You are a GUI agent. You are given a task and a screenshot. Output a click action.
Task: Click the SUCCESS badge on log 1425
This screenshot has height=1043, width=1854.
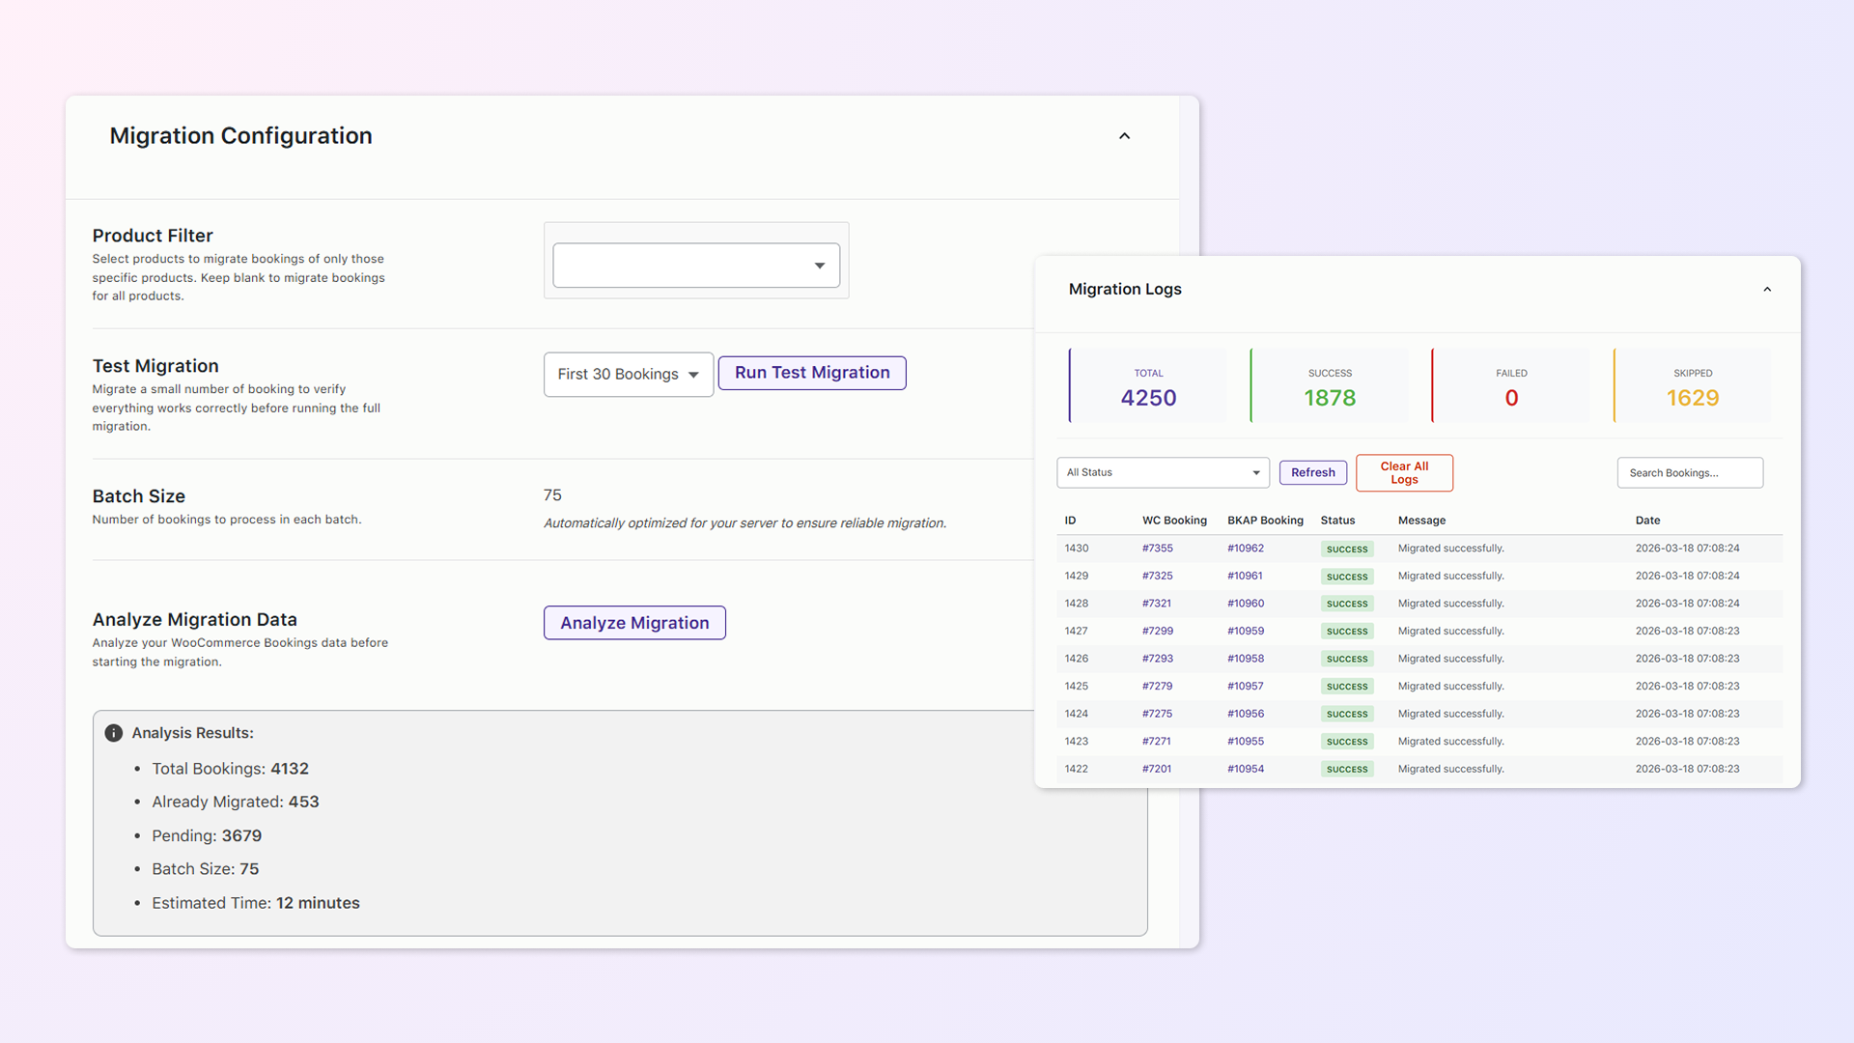point(1346,687)
